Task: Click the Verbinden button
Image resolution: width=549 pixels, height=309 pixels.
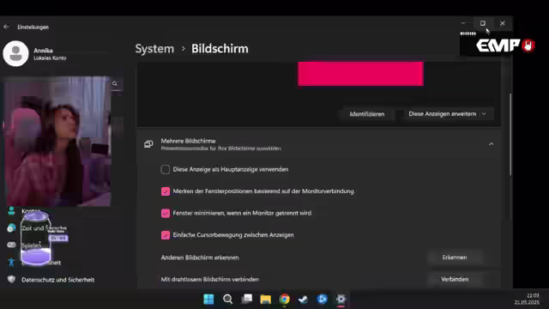Action: tap(455, 279)
